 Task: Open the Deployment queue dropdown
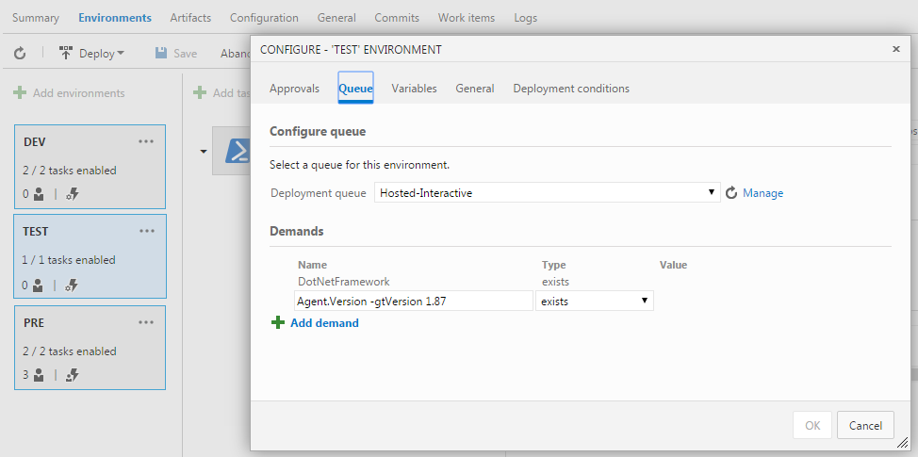pos(548,193)
